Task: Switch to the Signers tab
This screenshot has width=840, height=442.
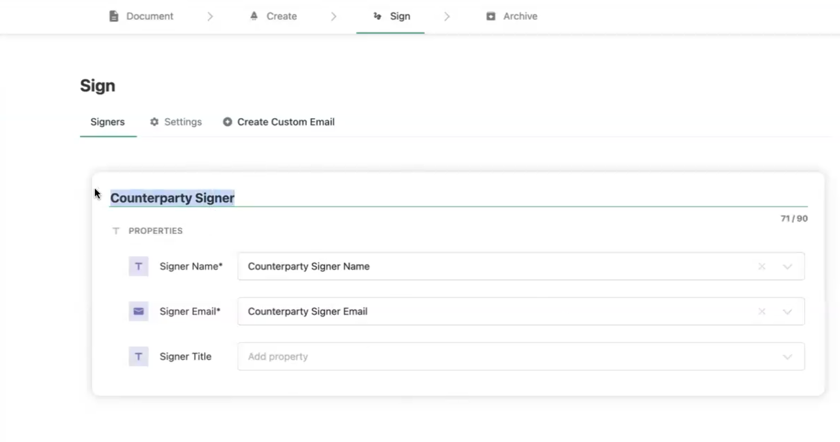Action: (x=108, y=122)
